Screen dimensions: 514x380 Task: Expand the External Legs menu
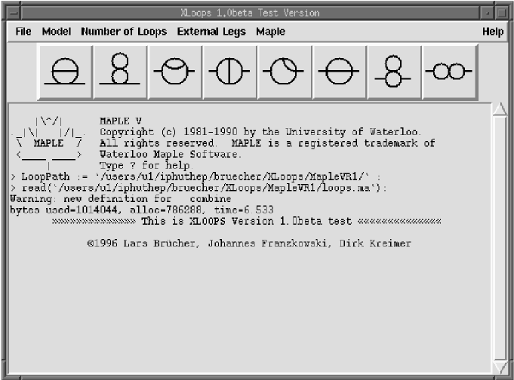pyautogui.click(x=211, y=32)
